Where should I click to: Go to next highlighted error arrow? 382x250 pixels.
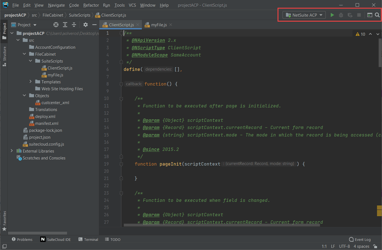[x=378, y=34]
